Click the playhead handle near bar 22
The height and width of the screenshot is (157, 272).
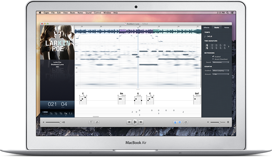[138, 27]
